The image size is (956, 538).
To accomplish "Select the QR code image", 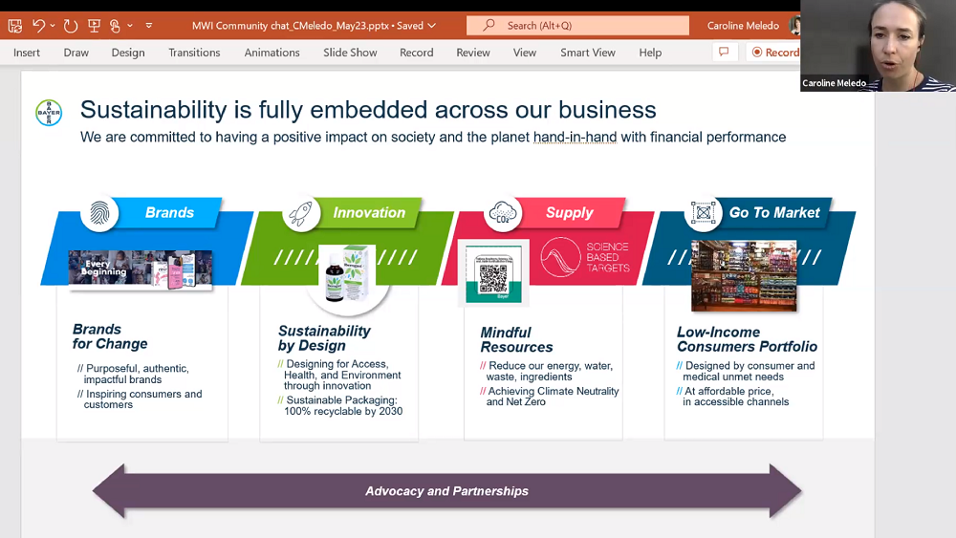I will [x=494, y=273].
